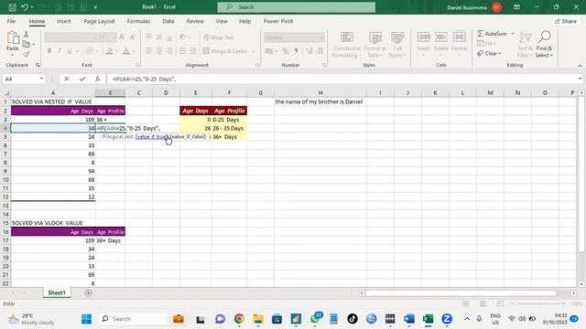Toggle Wrap Text
The width and height of the screenshot is (586, 329).
click(x=218, y=37)
